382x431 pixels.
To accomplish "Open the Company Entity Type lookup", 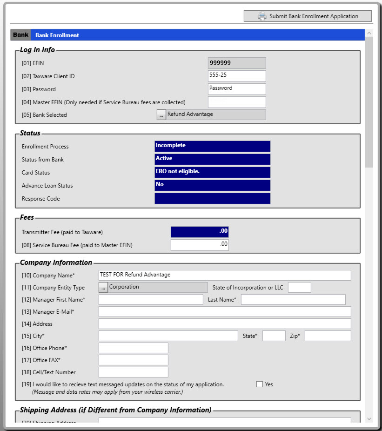I will click(x=103, y=288).
